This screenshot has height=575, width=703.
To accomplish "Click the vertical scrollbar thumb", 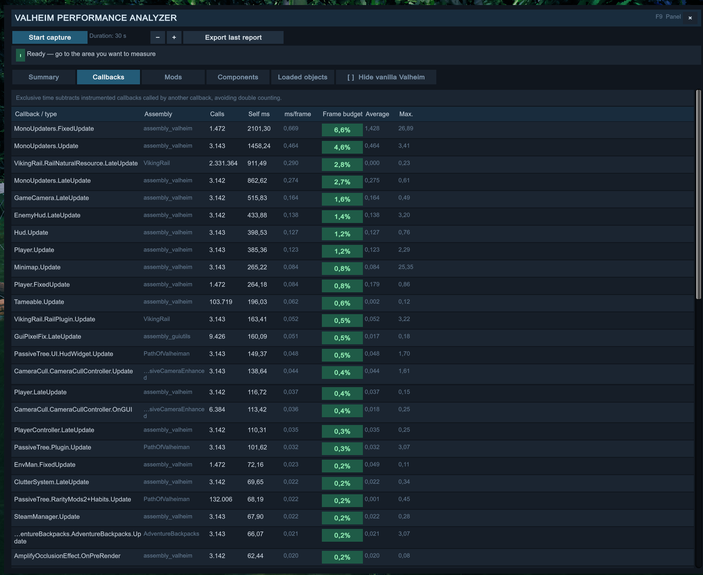I will (698, 195).
